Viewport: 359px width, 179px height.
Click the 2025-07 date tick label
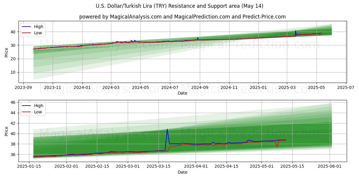(345, 87)
